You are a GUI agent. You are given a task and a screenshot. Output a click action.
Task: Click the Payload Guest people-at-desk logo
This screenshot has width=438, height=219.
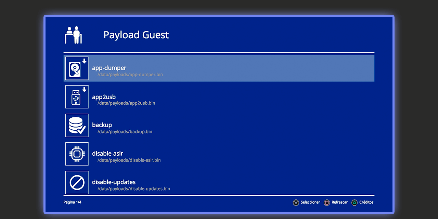(74, 35)
